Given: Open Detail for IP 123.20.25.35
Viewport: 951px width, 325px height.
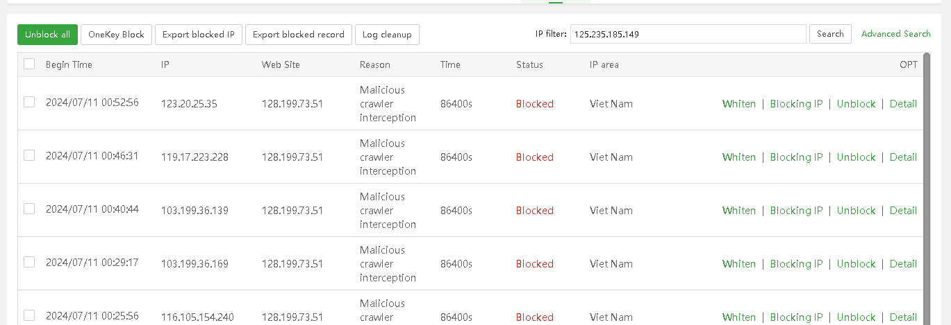Looking at the screenshot, I should tap(903, 104).
